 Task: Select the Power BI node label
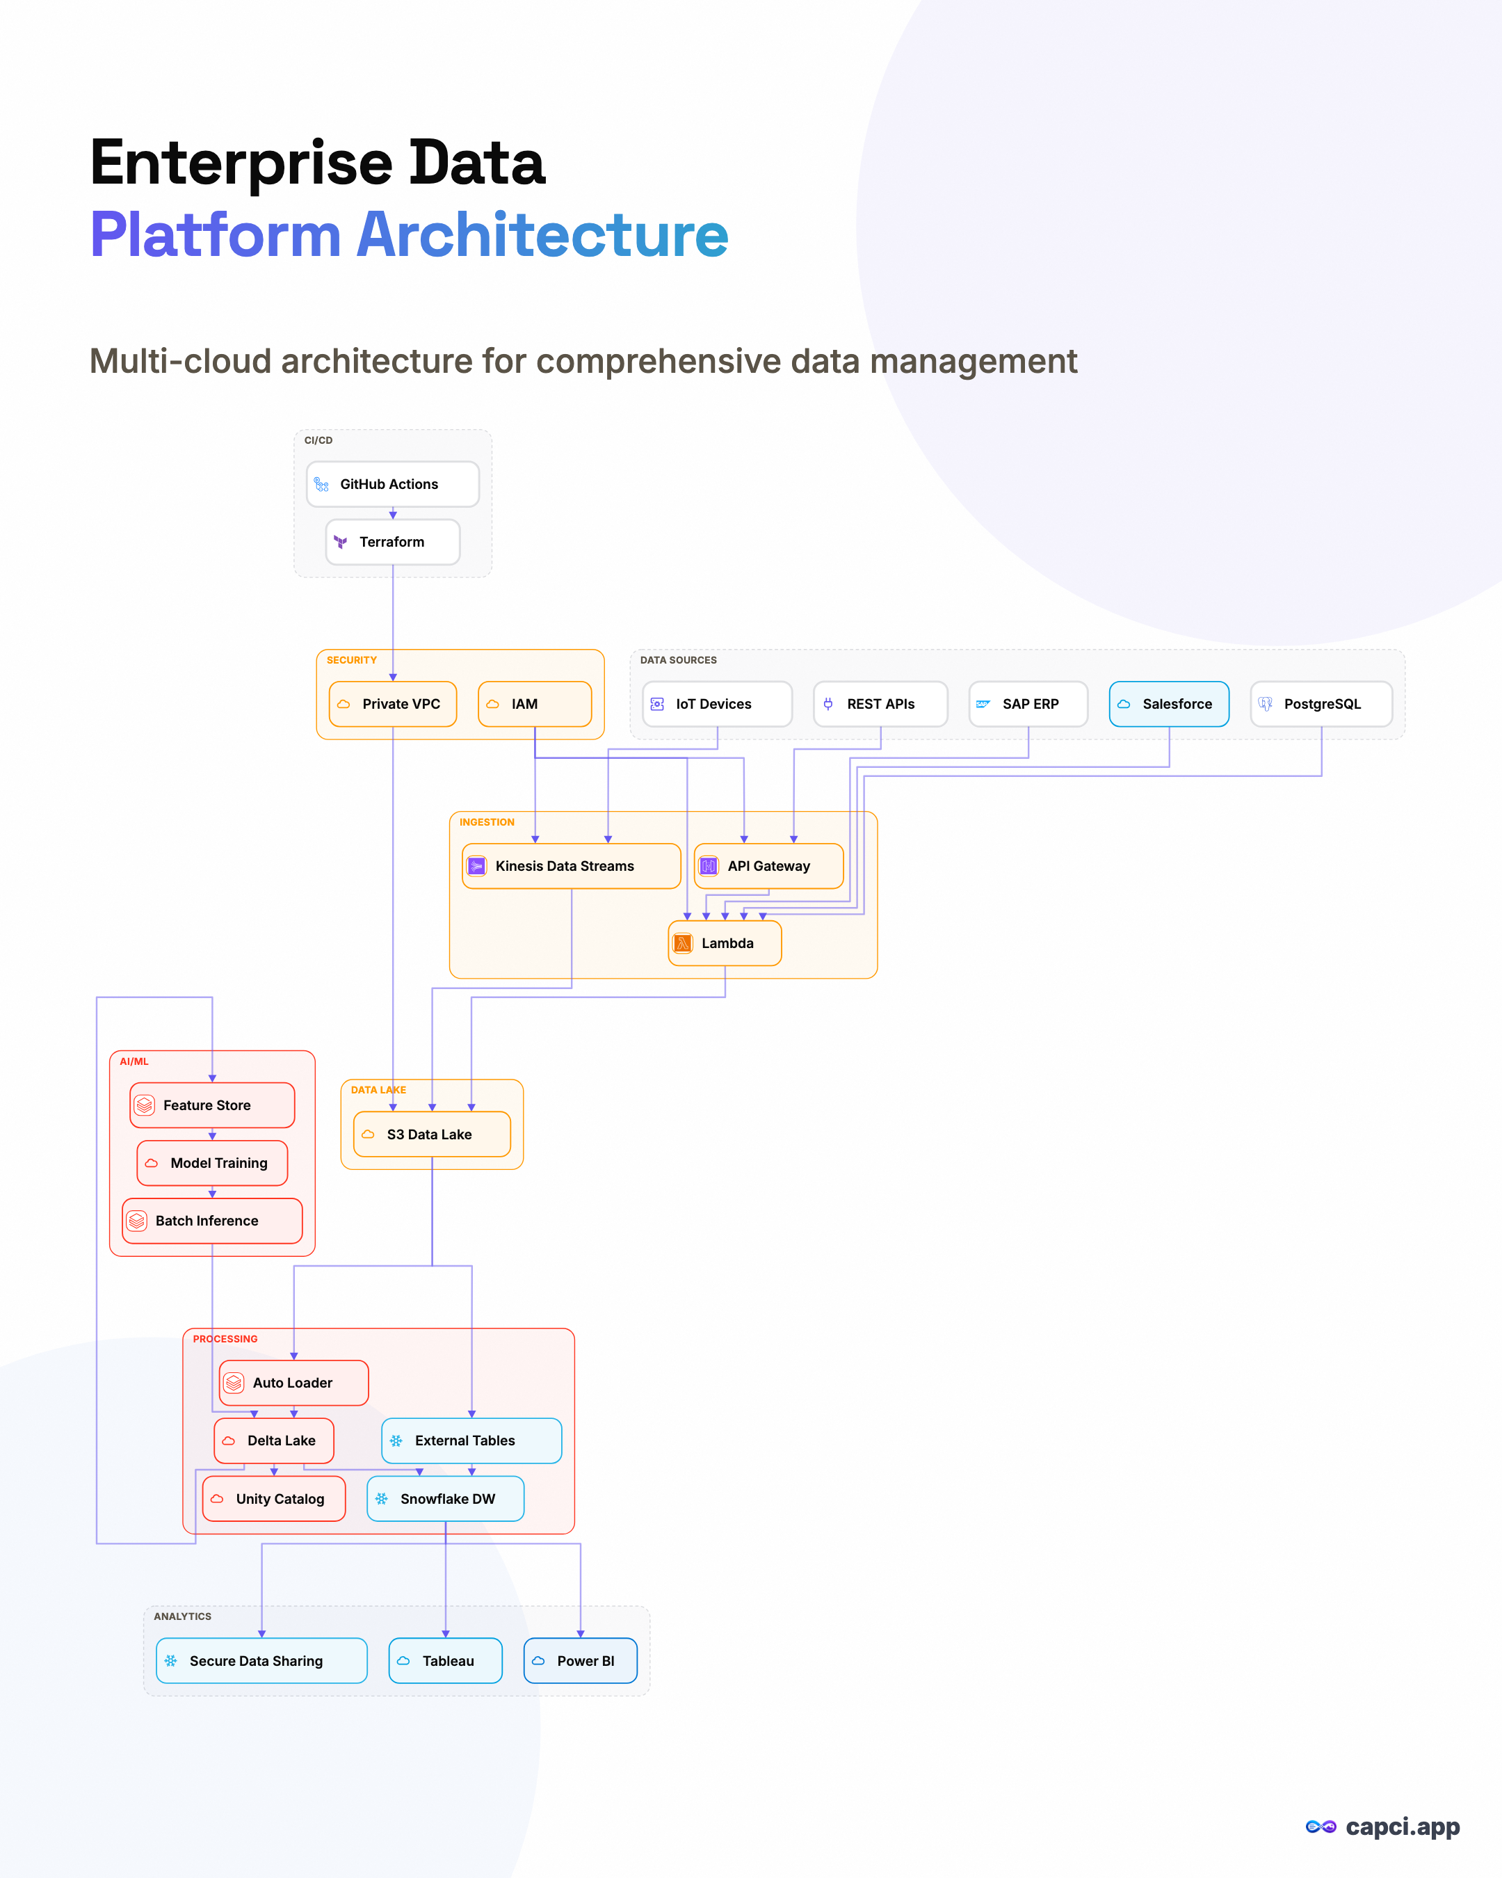[x=586, y=1661]
